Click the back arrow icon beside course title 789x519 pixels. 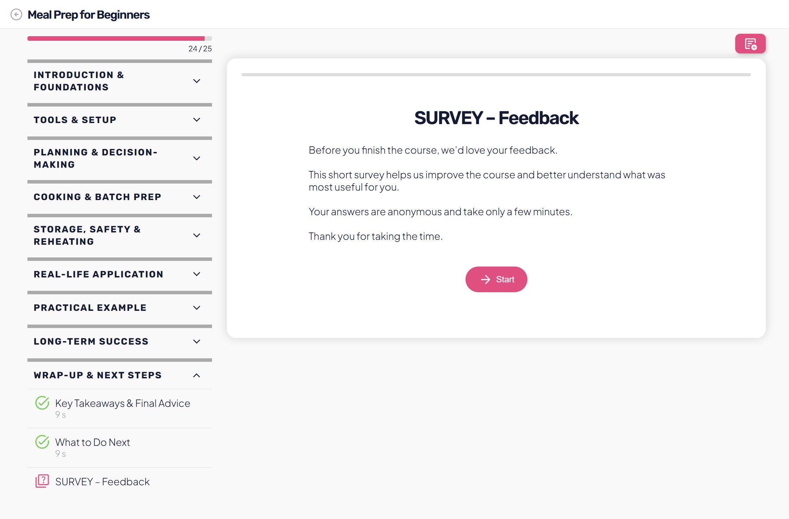(x=16, y=15)
